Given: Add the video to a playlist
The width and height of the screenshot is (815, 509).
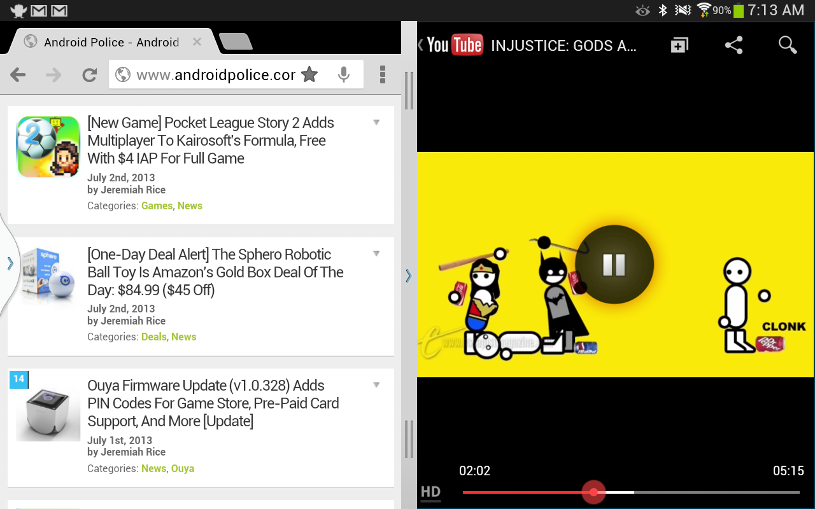Looking at the screenshot, I should click(679, 45).
